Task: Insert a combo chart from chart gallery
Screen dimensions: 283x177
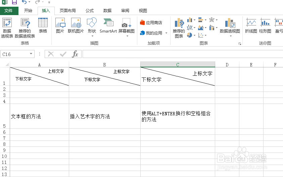Action: [x=212, y=27]
